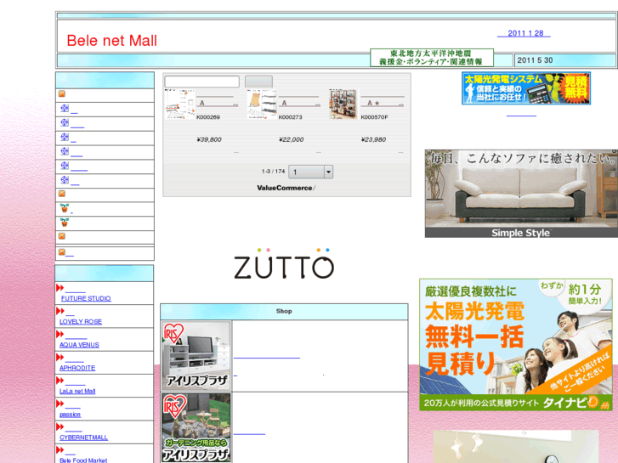Click the red arrow icon above Bele Food Market

[60, 450]
